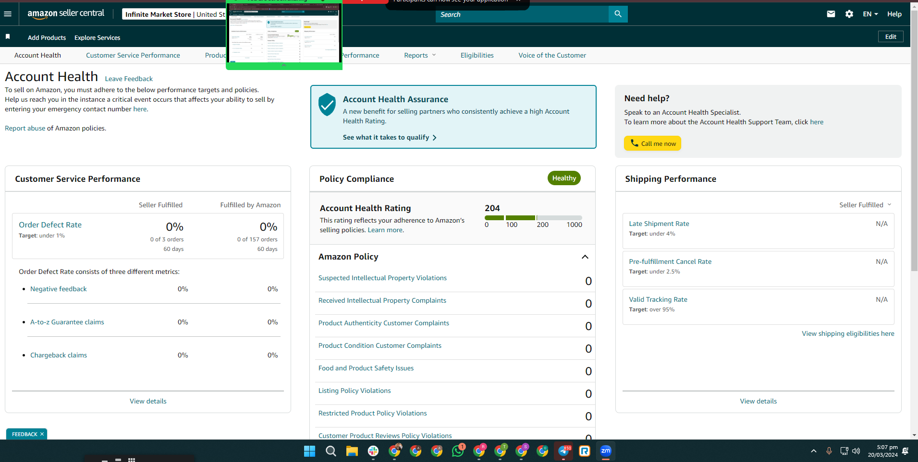
Task: Open the orange R app in taskbar
Action: tap(585, 451)
